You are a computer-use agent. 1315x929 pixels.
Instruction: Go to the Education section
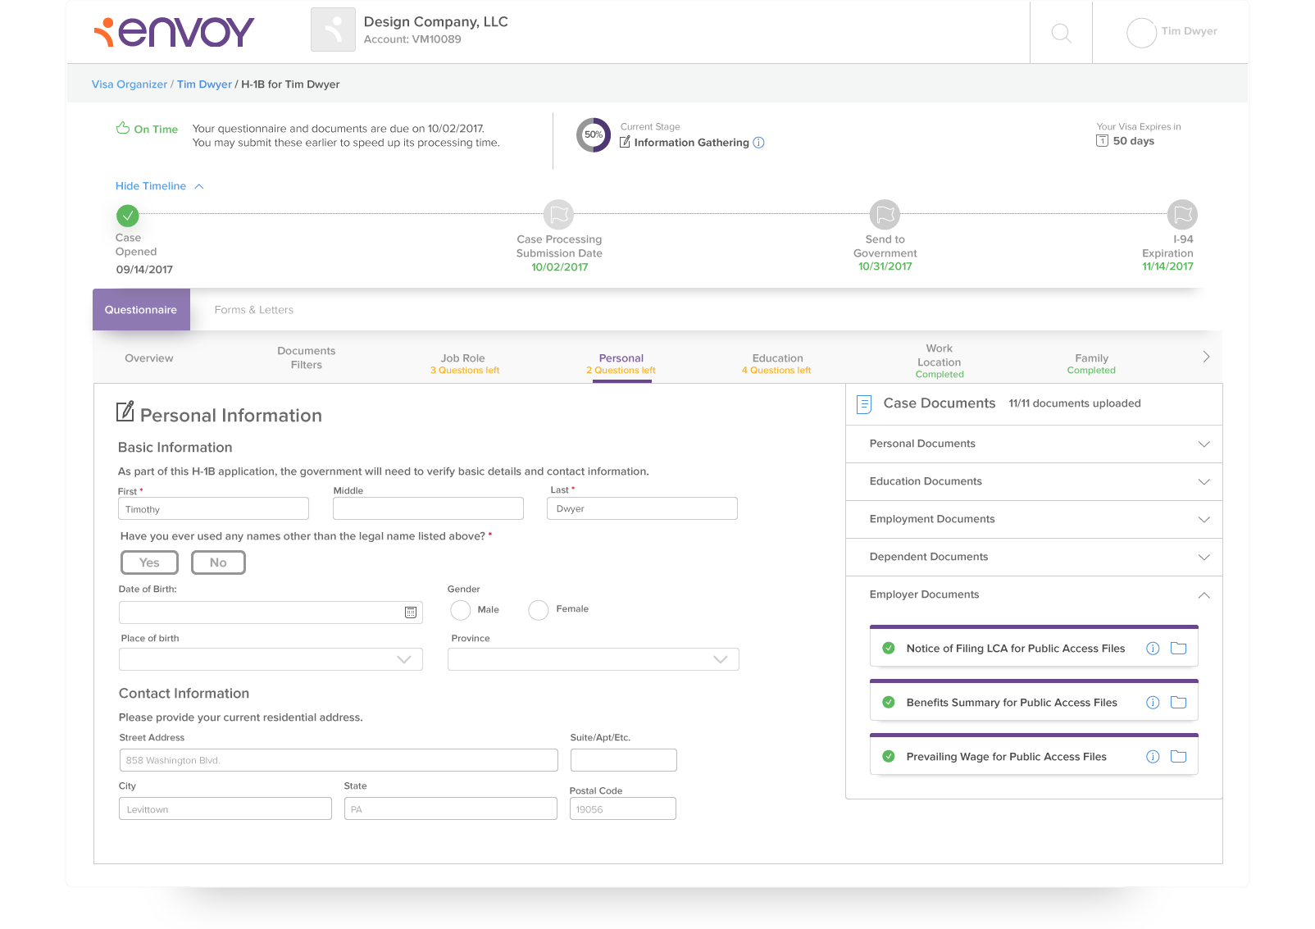pos(777,364)
